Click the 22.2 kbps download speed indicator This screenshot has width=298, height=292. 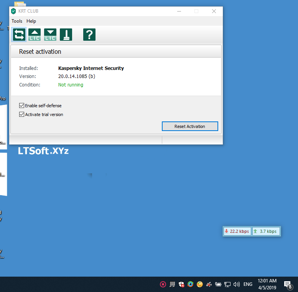237,231
